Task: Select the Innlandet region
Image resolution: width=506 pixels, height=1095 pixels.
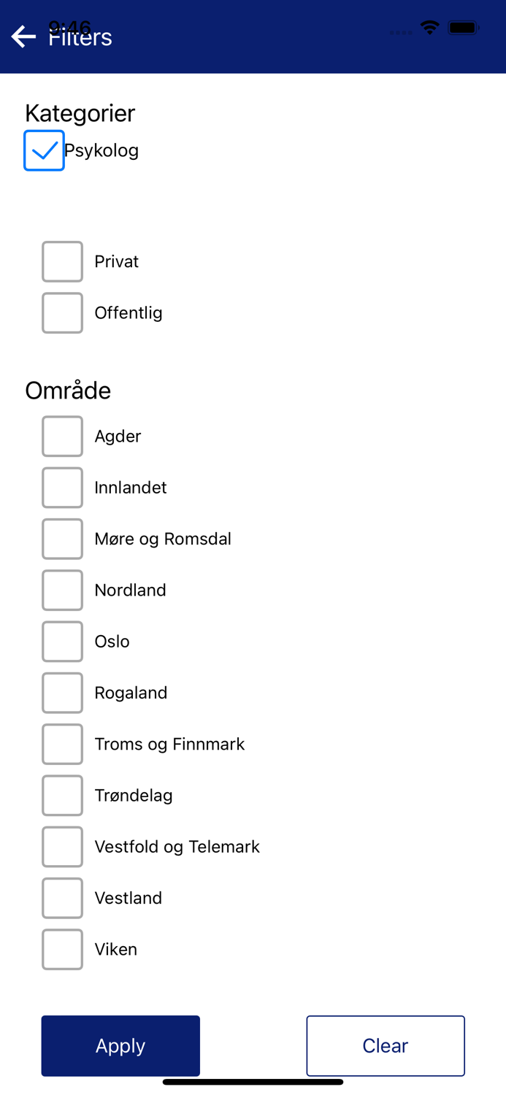Action: 62,487
